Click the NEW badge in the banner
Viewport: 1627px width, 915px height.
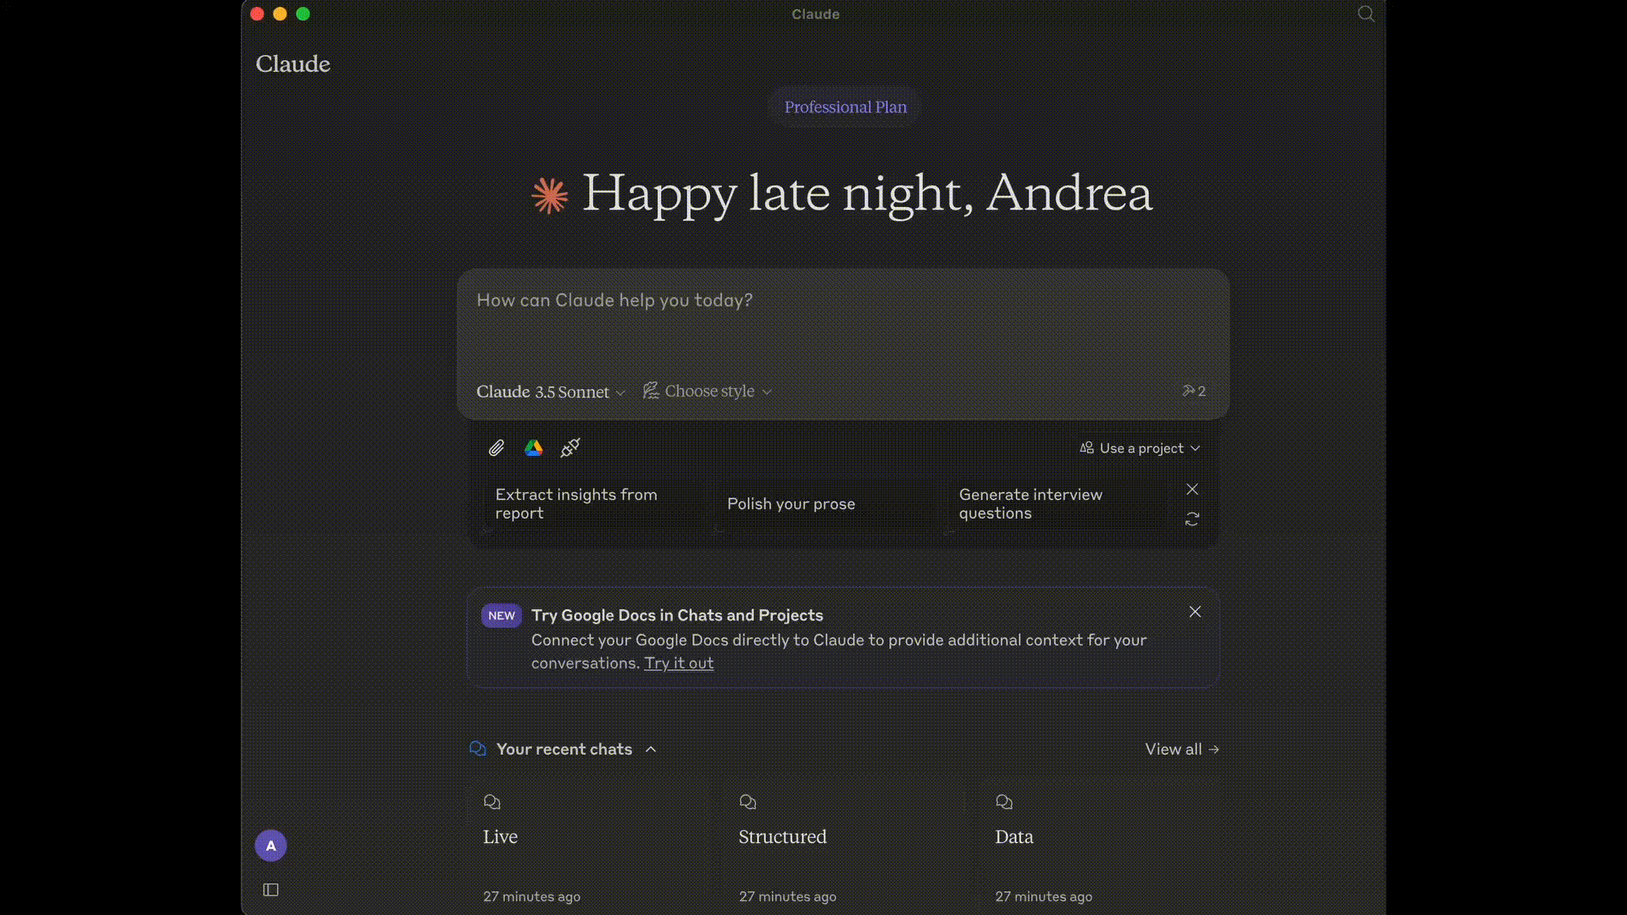(x=502, y=616)
